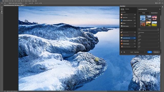Click the Photoshop home icon at top left
Image resolution: width=164 pixels, height=92 pixels.
(1, 1)
